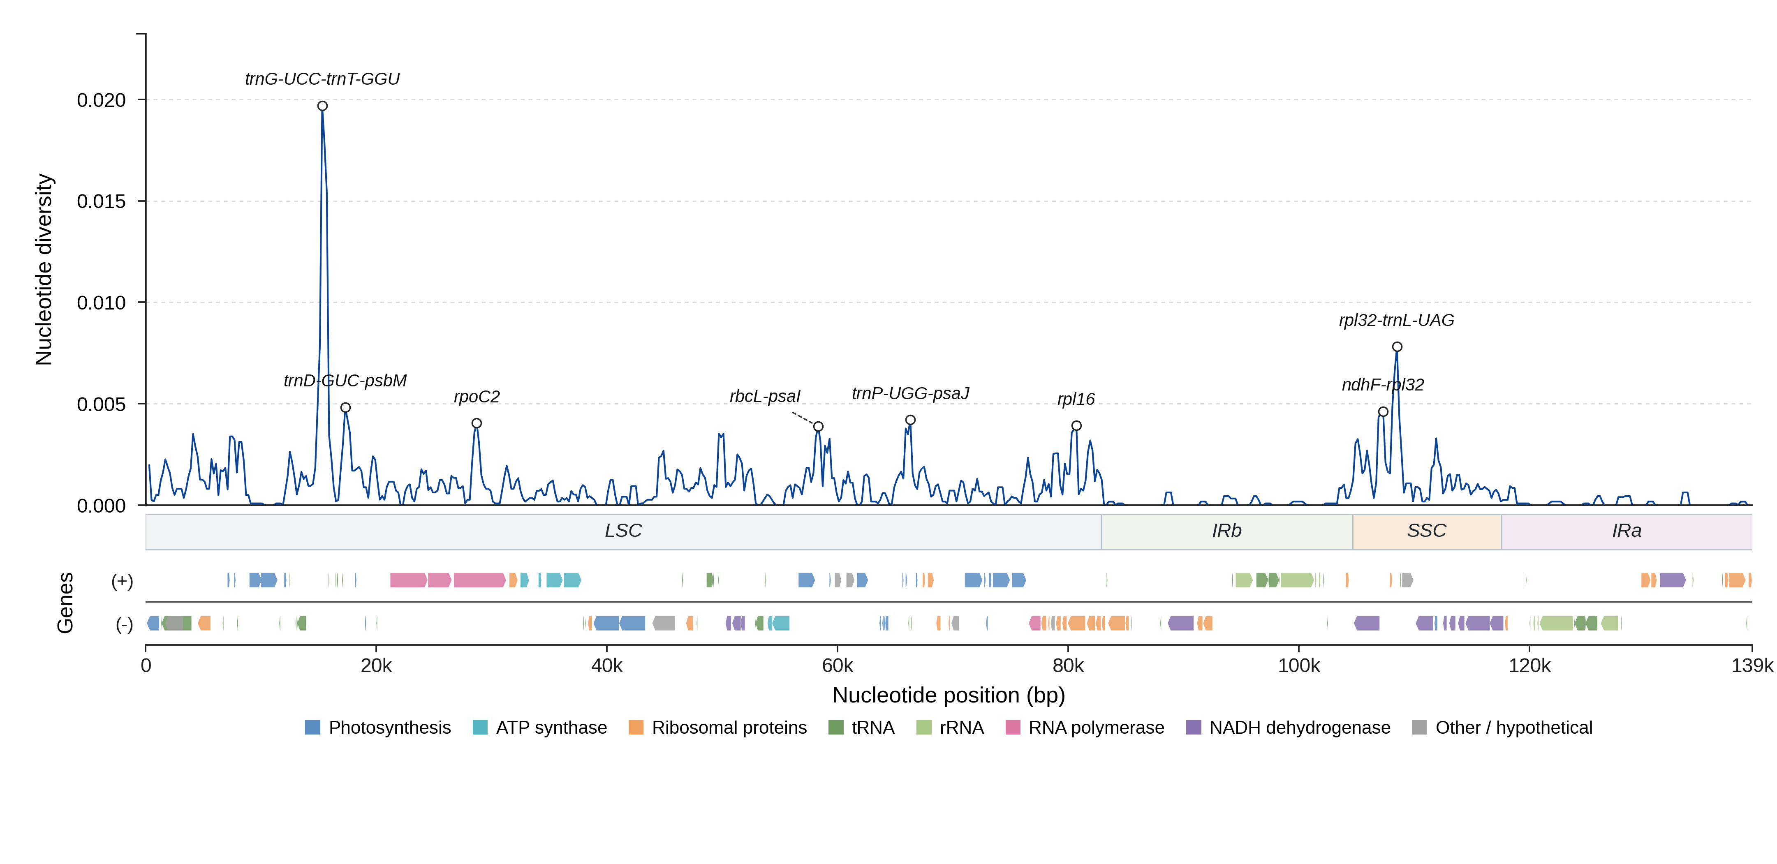Click the RNA polymerase legend swatch
This screenshot has height=864, width=1777.
point(1013,728)
